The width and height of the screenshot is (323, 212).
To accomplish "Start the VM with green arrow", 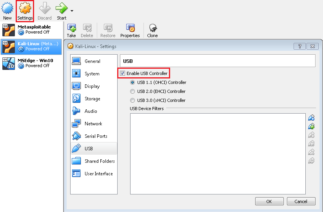I will coord(62,8).
